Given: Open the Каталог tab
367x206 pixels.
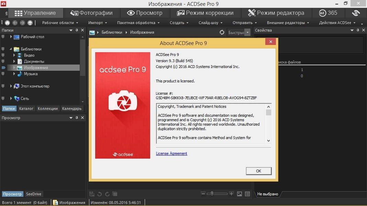Looking at the screenshot, I should [x=26, y=108].
